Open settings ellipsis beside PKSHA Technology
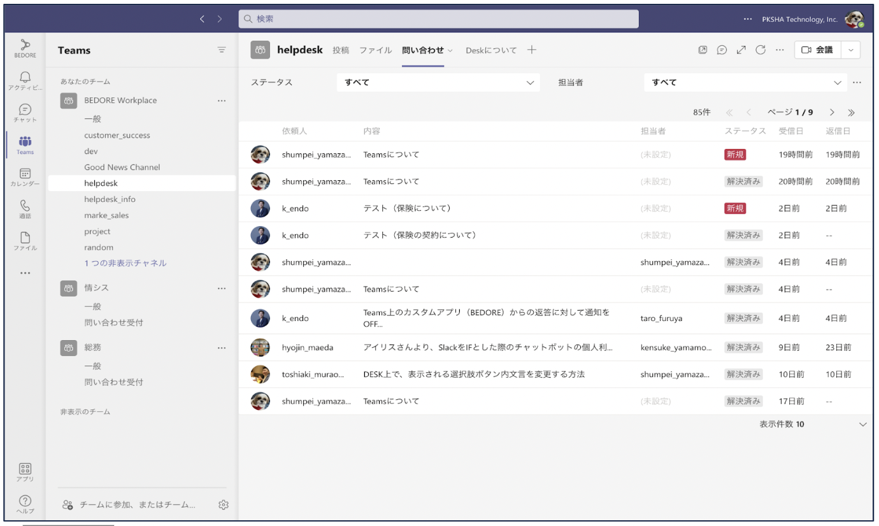This screenshot has width=879, height=526. 748,19
